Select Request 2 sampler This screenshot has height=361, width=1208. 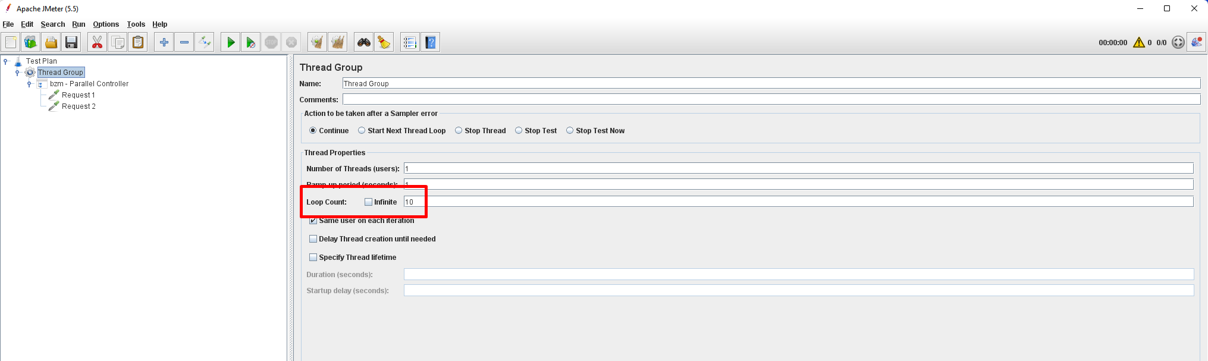click(x=79, y=106)
